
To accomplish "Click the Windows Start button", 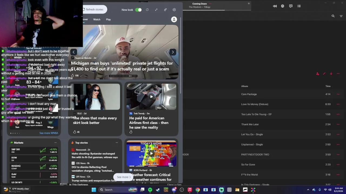I will click(94, 190).
